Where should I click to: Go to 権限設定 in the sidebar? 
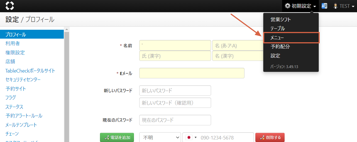[x=15, y=53]
